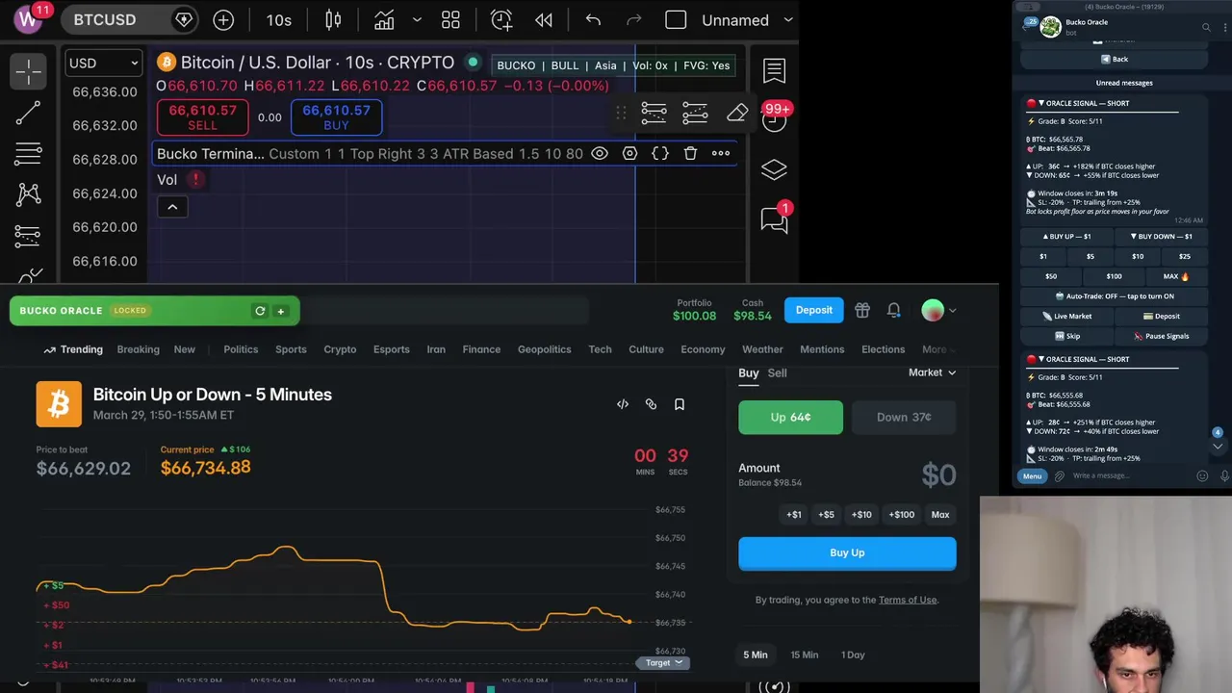Click BUY UP — $1 in the Telegram bot
This screenshot has width=1232, height=693.
[x=1067, y=237]
